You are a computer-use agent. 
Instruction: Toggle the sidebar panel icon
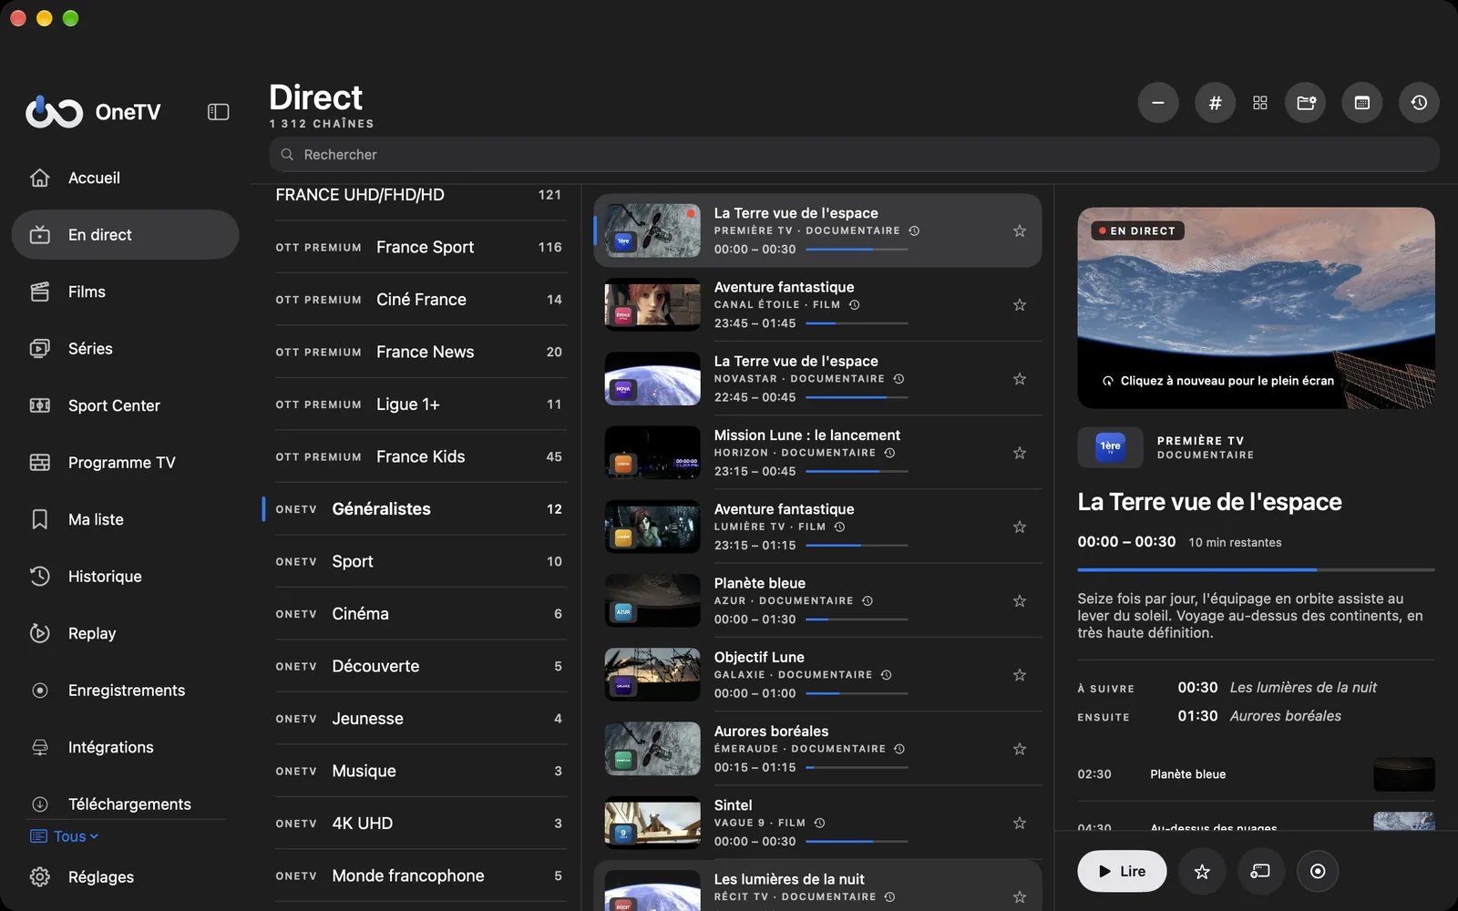pyautogui.click(x=218, y=112)
